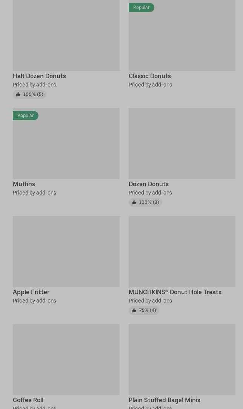Select the Dozen Donuts photo
Screen dimensions: 243x409
point(182,144)
